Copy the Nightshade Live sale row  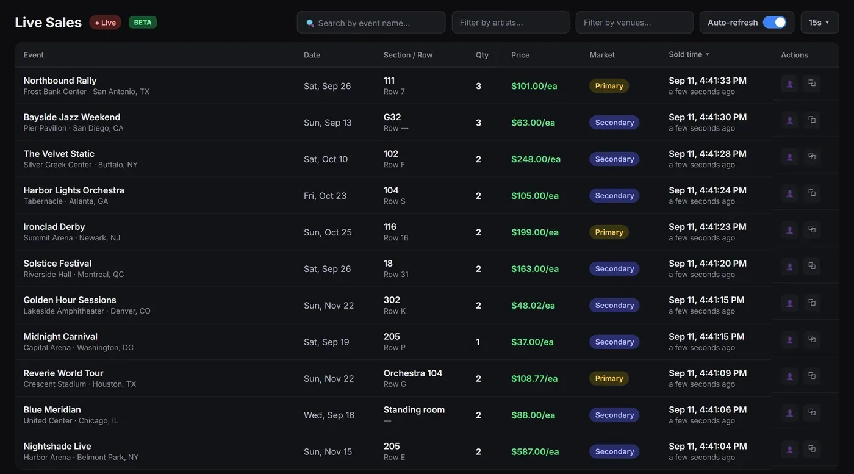point(812,449)
